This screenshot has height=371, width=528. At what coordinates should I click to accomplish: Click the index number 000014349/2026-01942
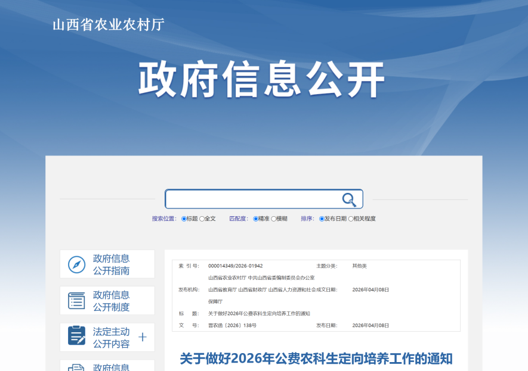tap(235, 266)
